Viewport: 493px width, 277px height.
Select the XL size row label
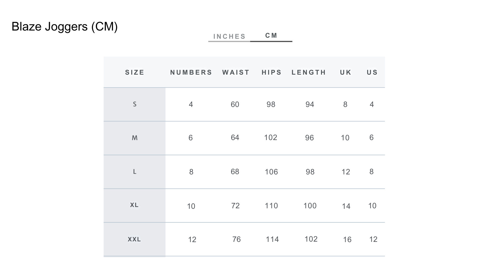134,205
